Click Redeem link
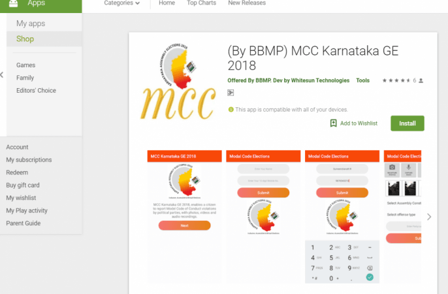This screenshot has height=294, width=448. tap(17, 172)
